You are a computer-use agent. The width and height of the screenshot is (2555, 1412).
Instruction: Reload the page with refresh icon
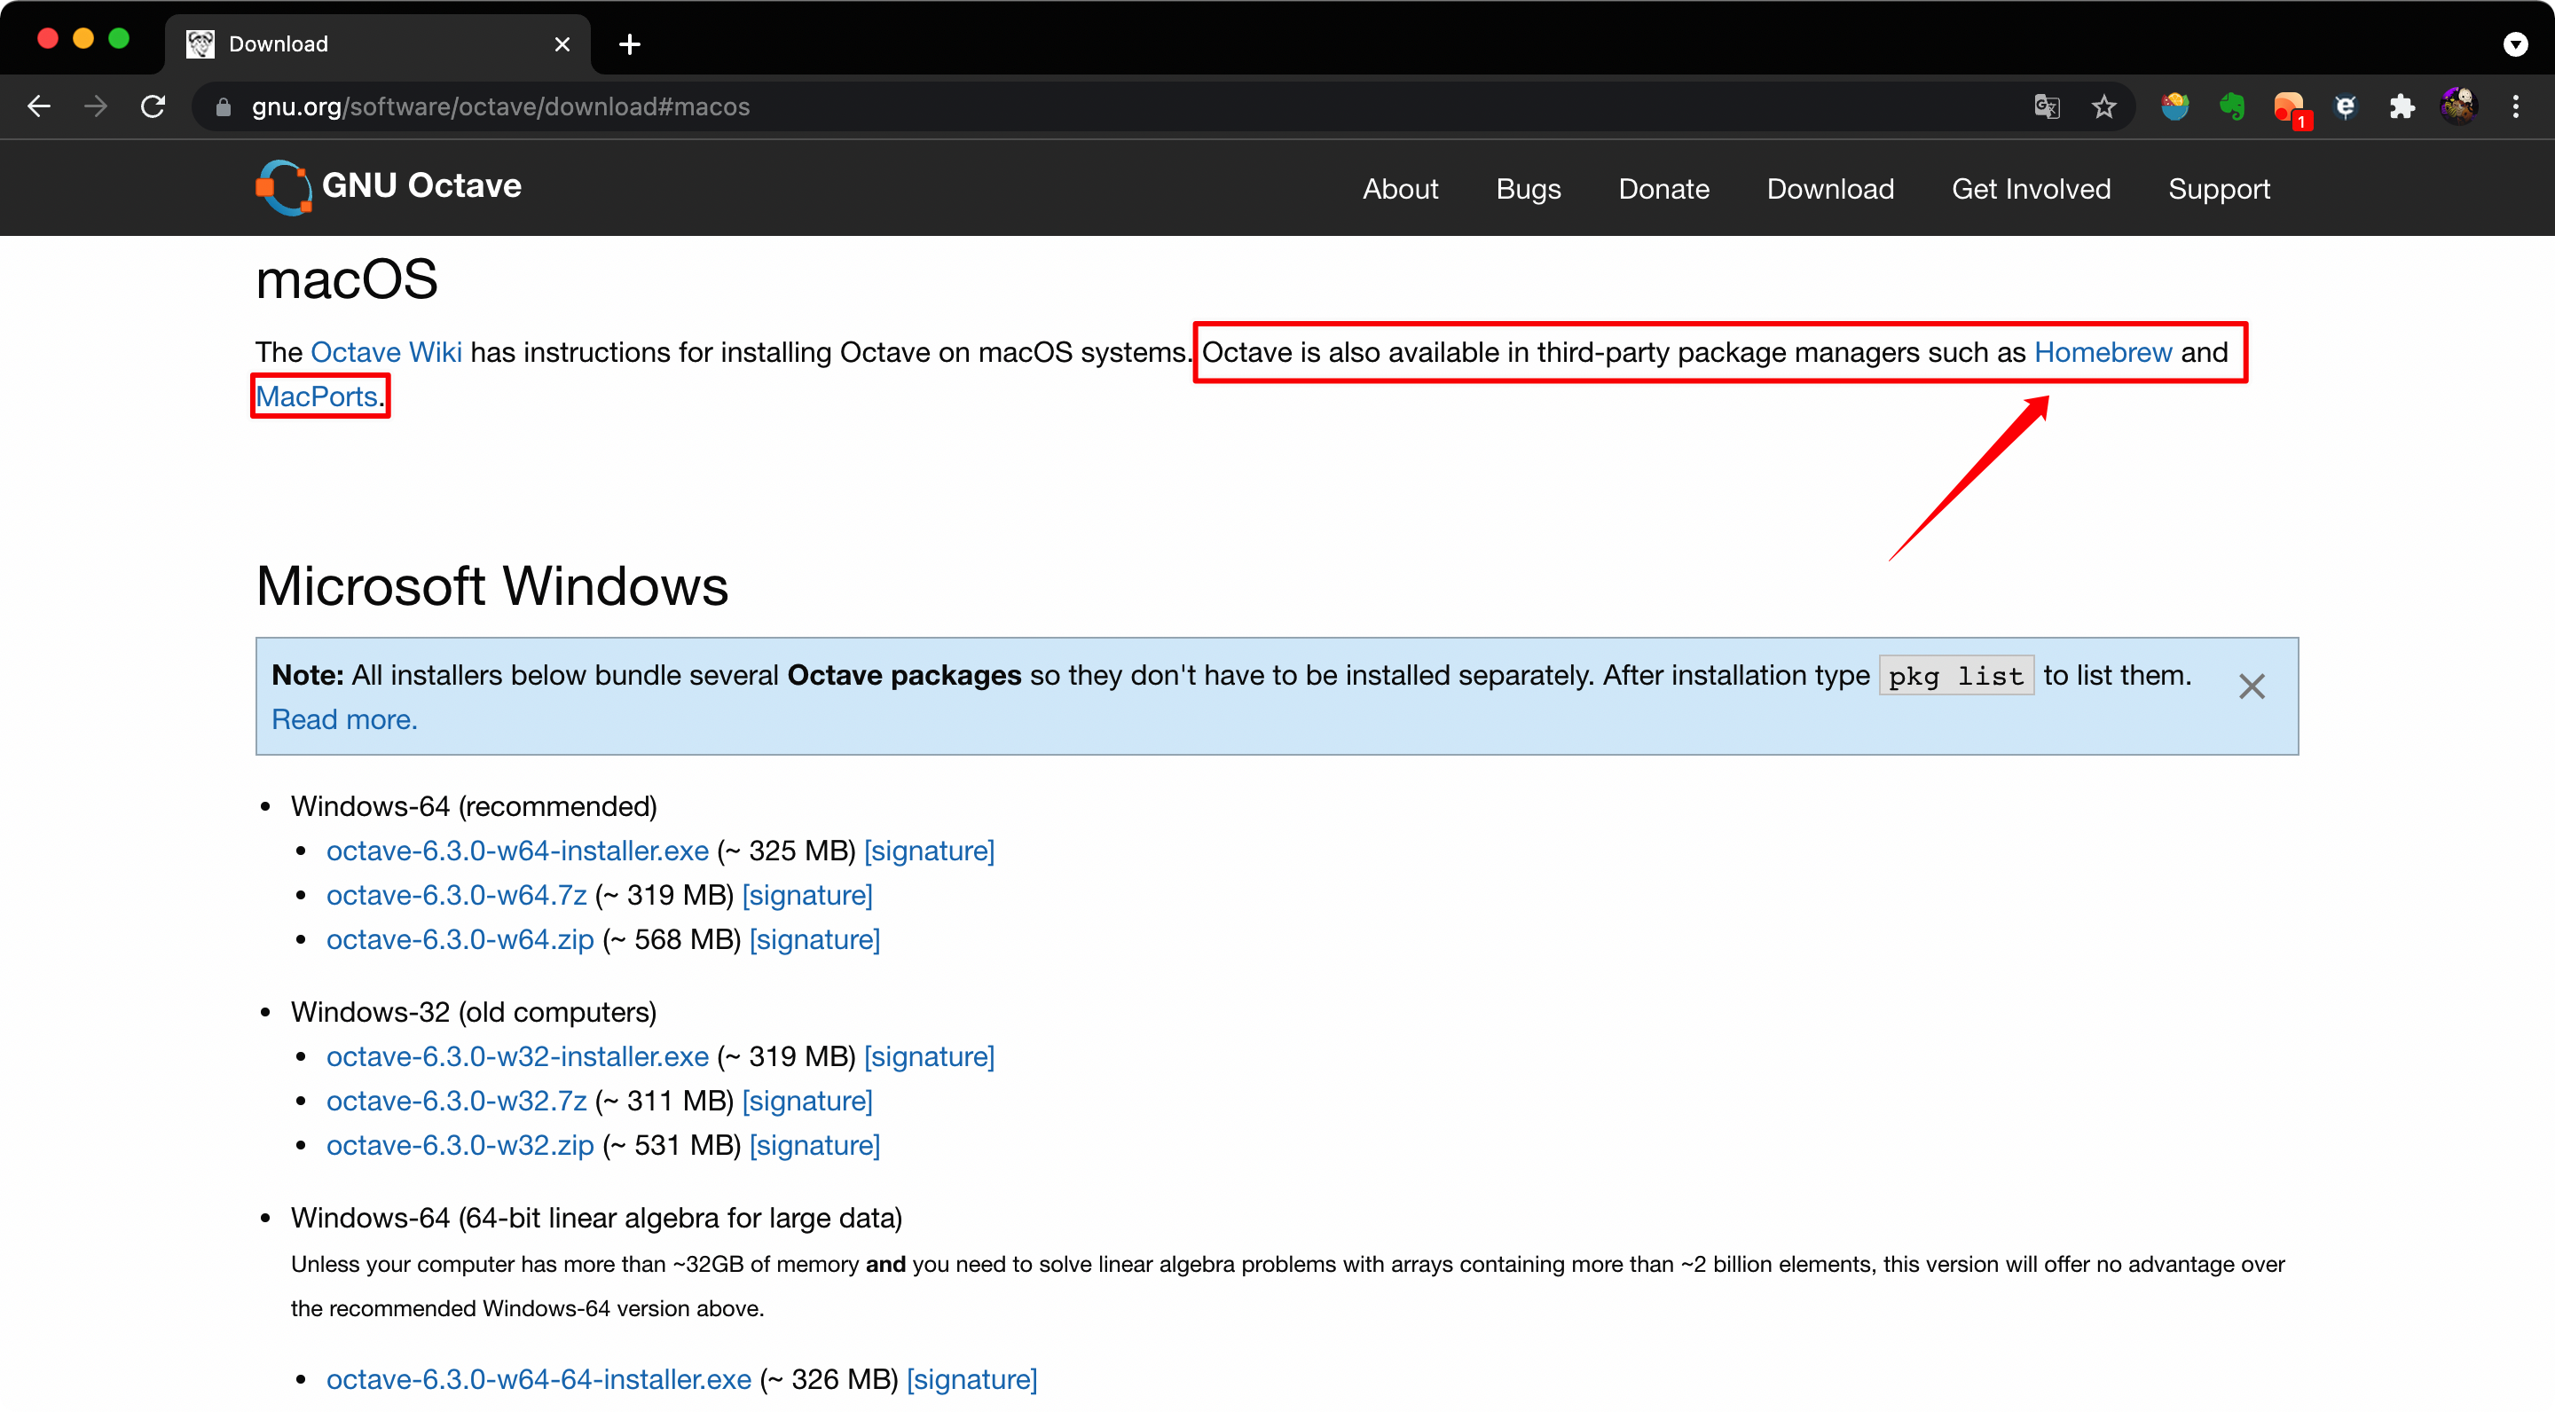click(153, 106)
